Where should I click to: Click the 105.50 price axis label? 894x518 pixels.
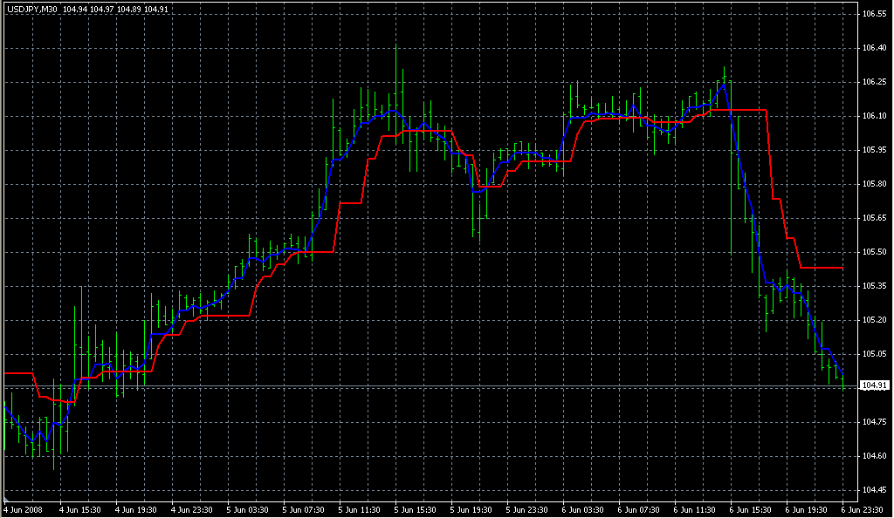click(x=873, y=252)
